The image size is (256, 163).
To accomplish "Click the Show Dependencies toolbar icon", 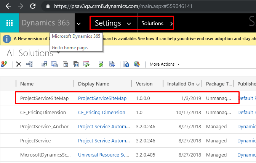I will click(29, 64).
